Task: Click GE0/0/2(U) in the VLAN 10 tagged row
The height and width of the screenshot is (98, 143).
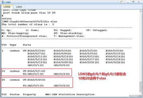Action: (61, 74)
